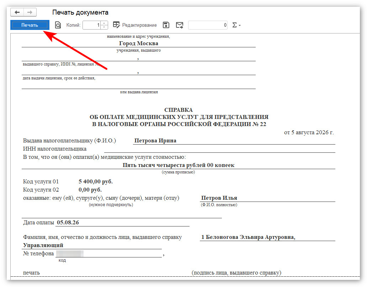This screenshot has height=287, width=367.
Task: Open the sigma sum dropdown
Action: click(x=236, y=25)
